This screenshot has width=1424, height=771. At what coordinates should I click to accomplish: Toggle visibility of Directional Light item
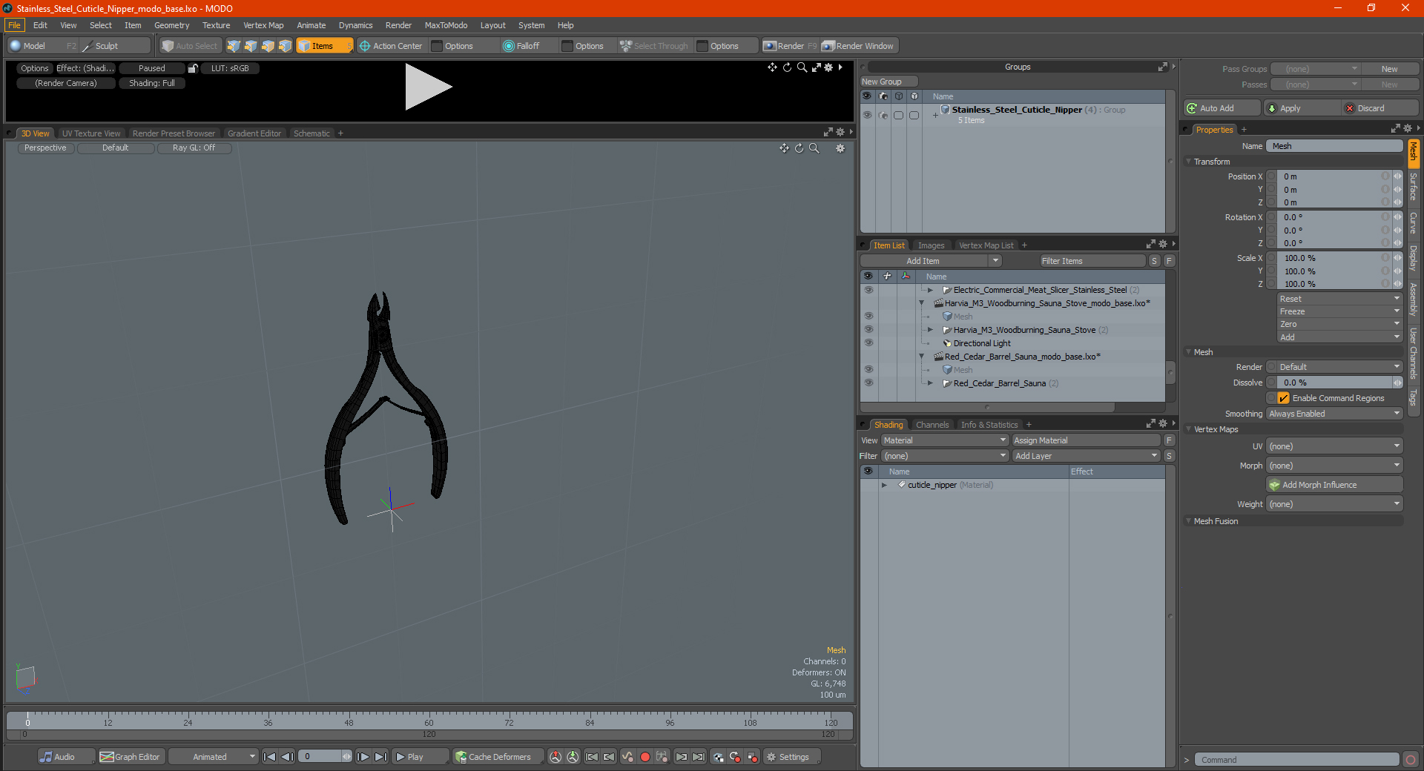pos(868,343)
